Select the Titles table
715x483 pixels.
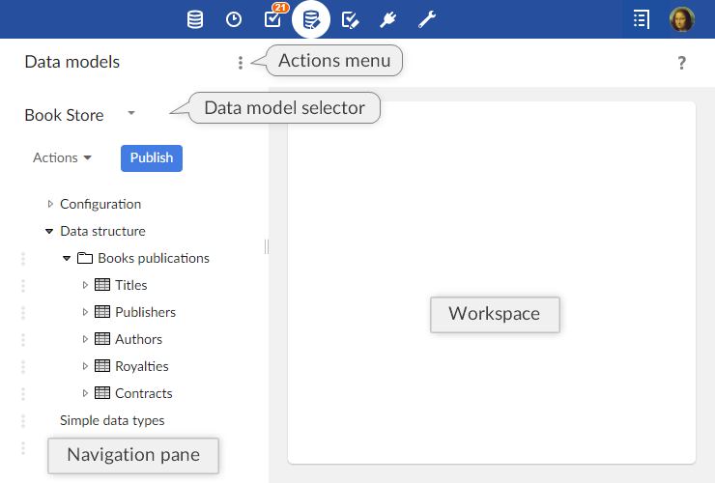(130, 285)
